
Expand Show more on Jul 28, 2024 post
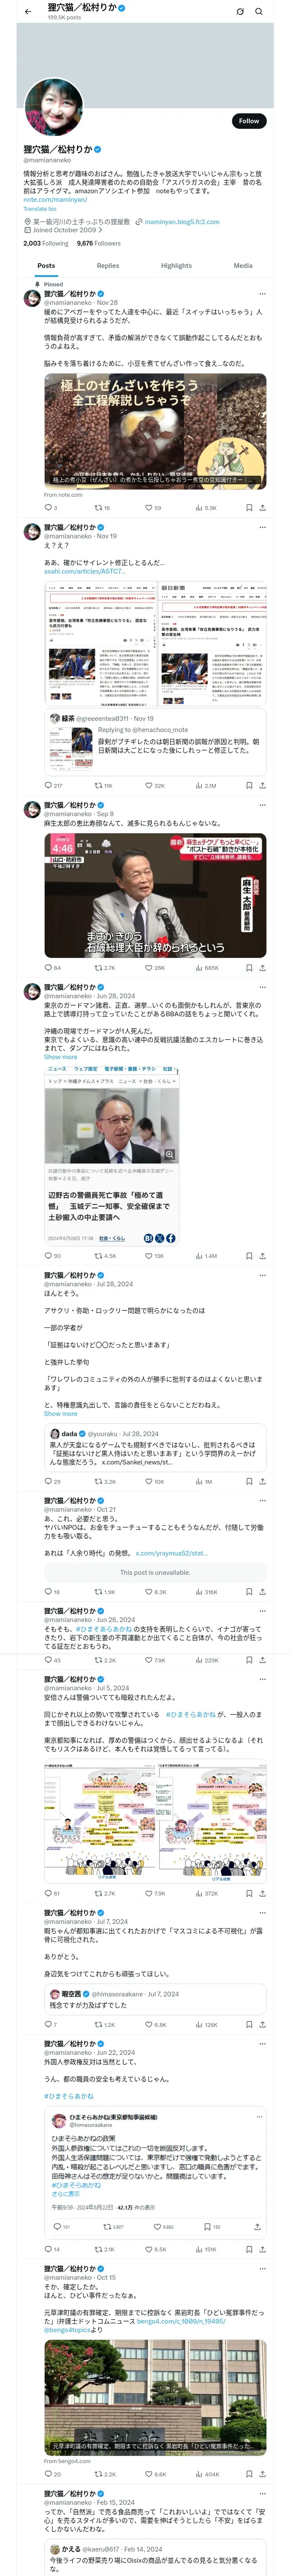[60, 1413]
